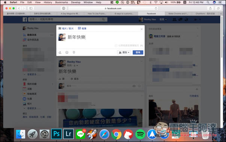
Task: Open the Safari History menu
Action: (x=48, y=2)
